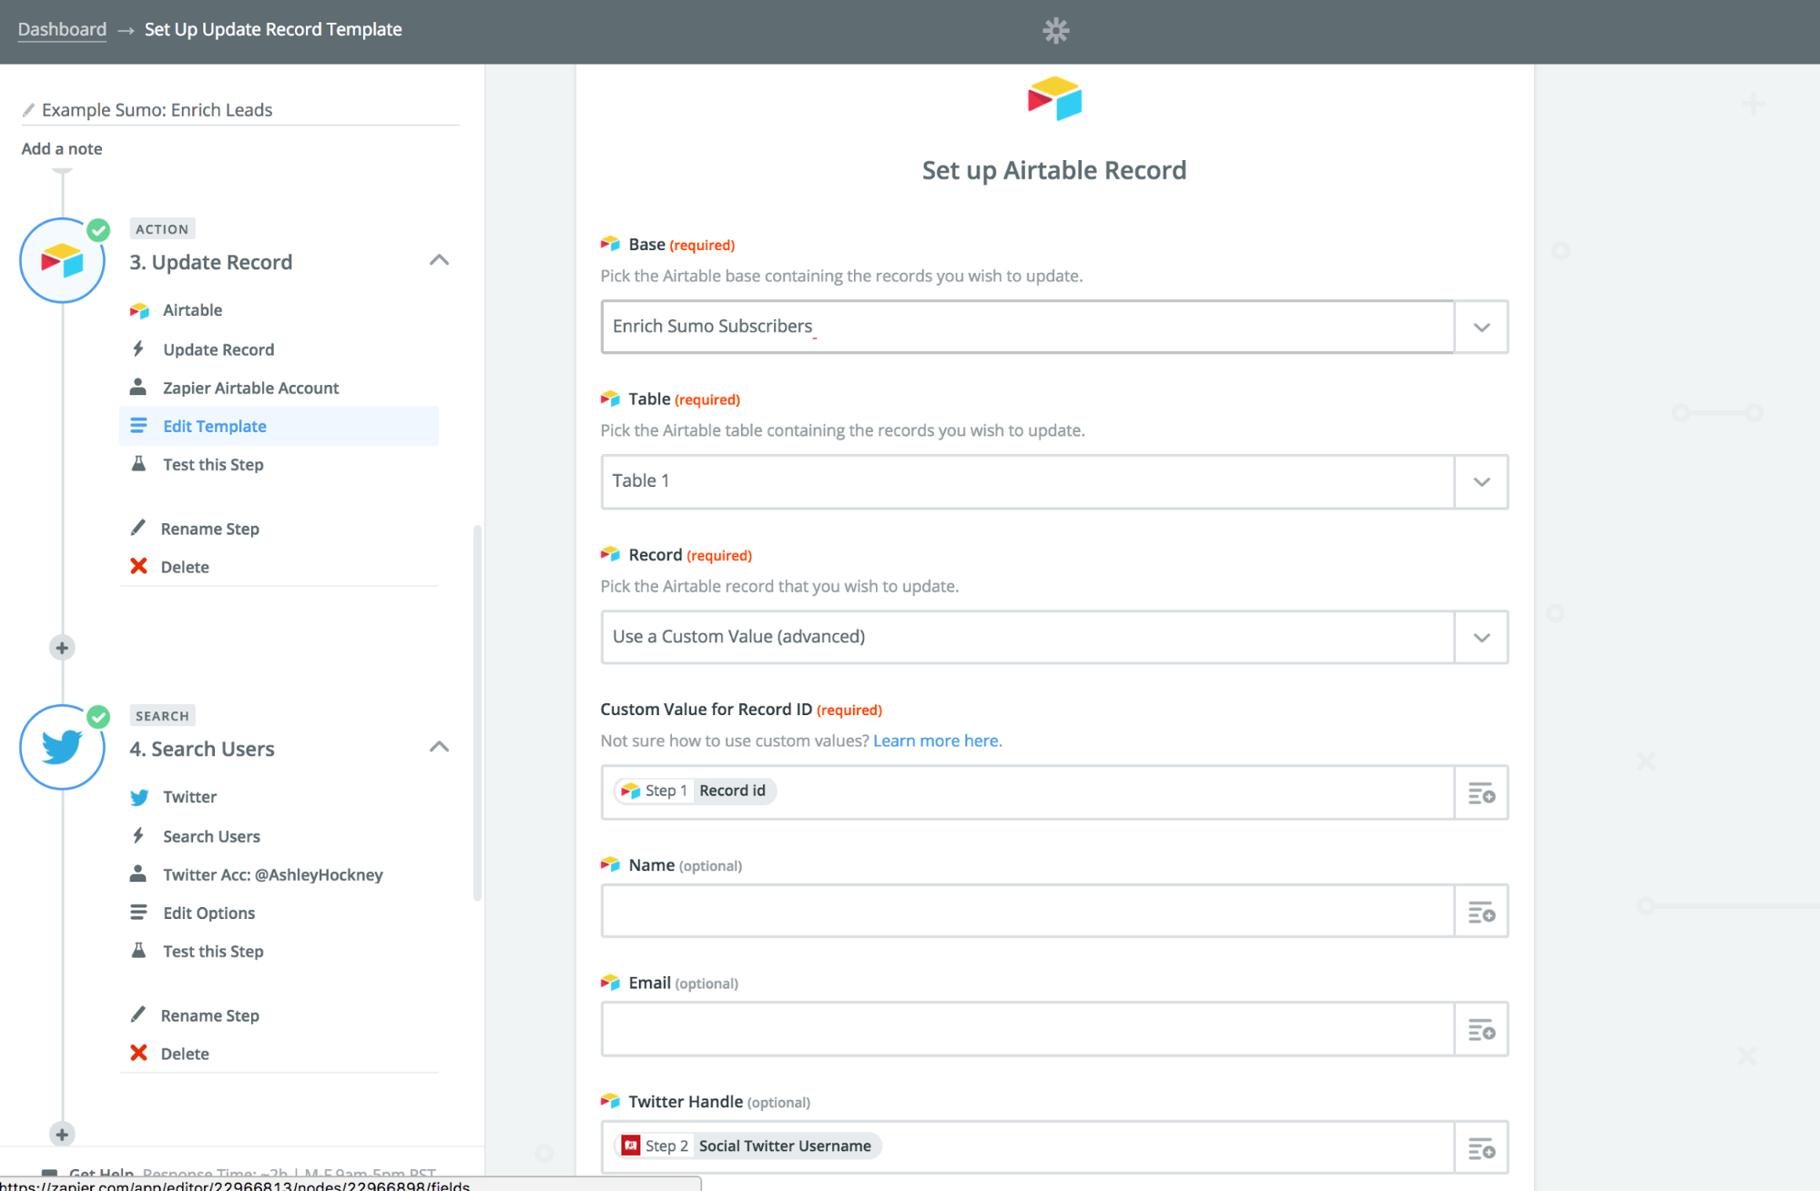Open the Record dropdown arrow

click(1481, 637)
